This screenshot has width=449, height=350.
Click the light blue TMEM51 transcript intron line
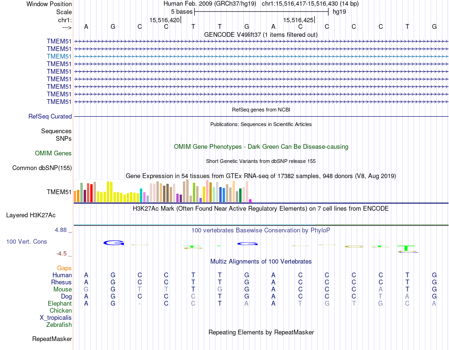point(261,56)
